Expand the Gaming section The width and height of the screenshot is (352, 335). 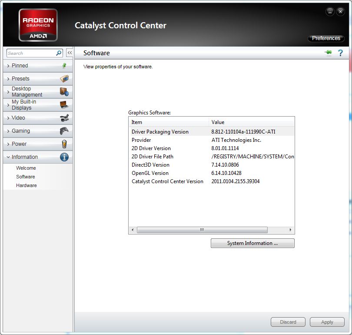[x=38, y=131]
